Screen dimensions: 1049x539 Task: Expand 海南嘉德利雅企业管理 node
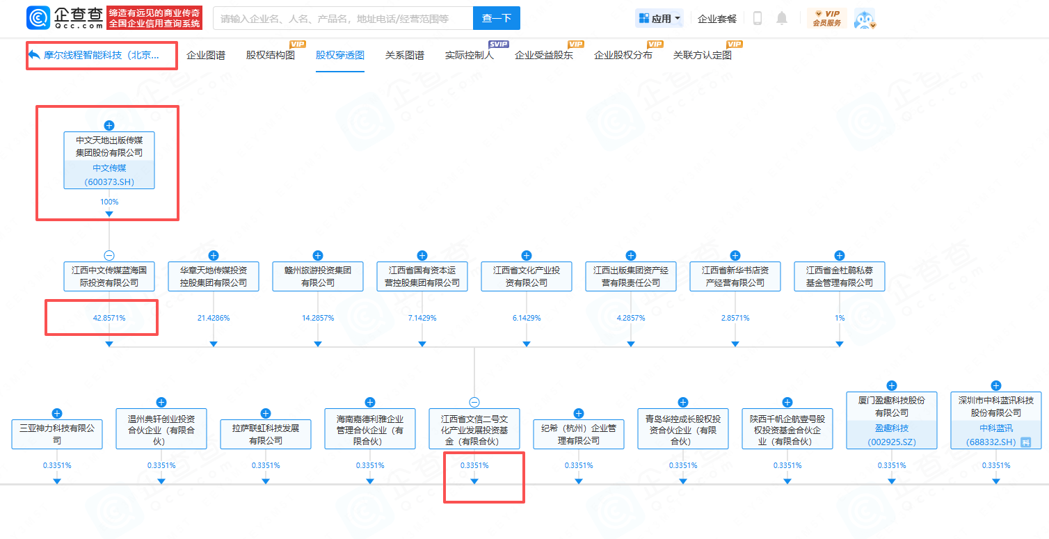(x=370, y=402)
